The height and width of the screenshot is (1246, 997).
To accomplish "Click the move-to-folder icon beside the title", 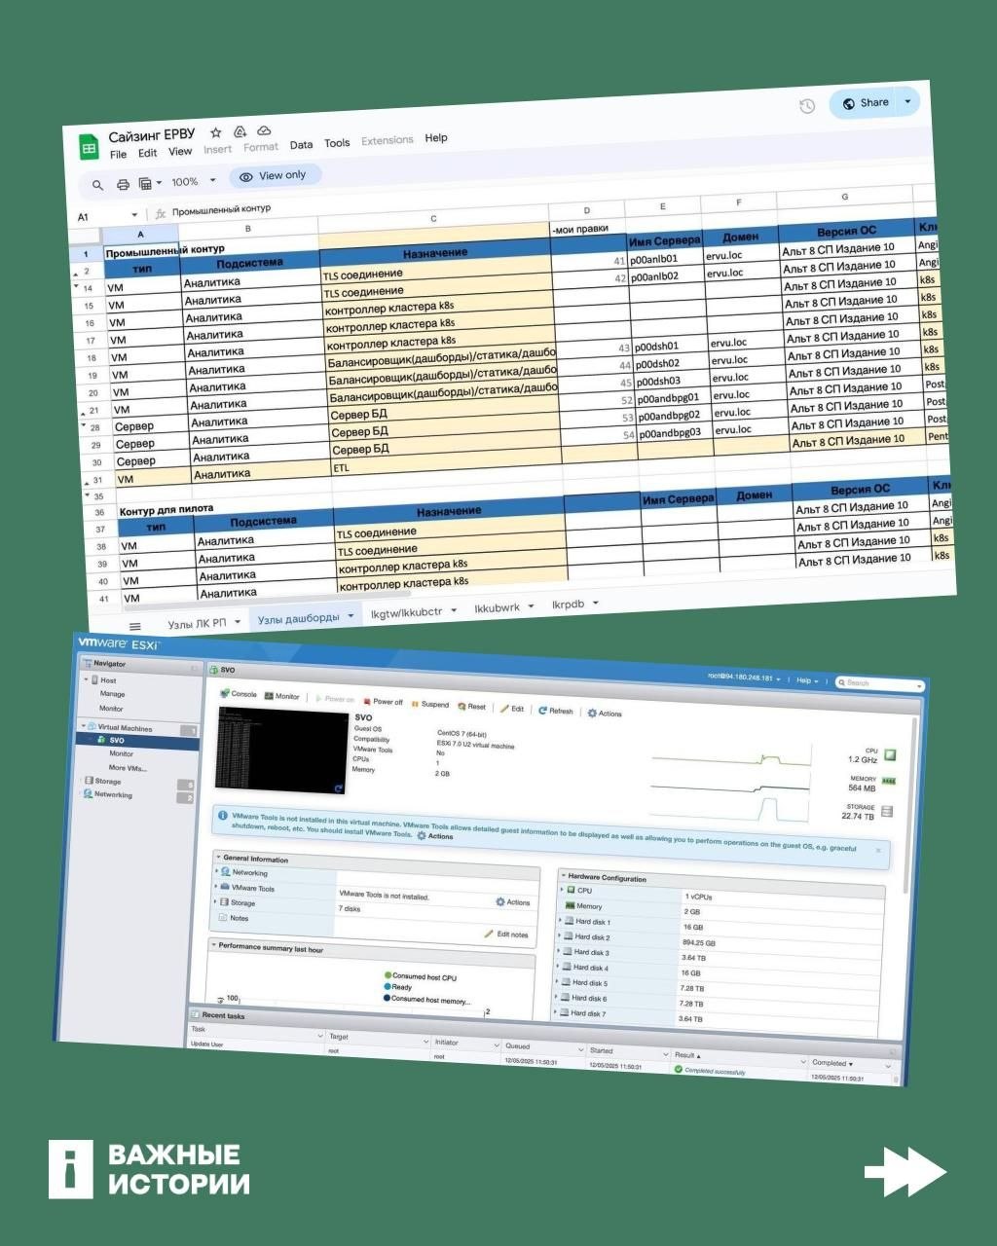I will (x=240, y=131).
